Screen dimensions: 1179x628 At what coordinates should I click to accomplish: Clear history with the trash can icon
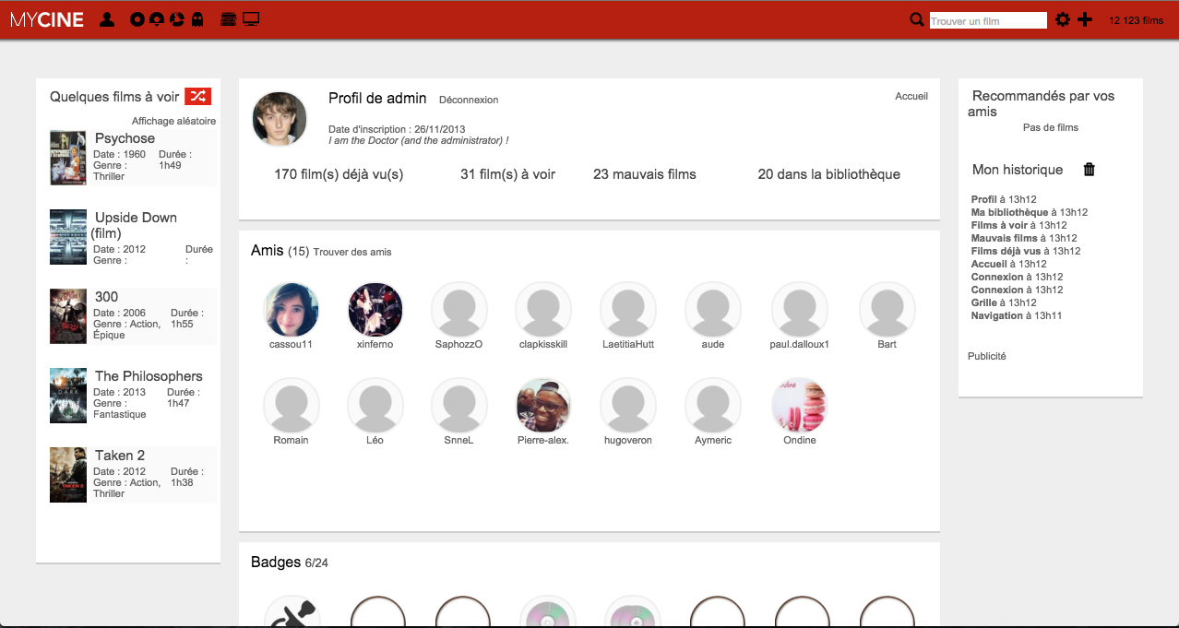coord(1089,170)
